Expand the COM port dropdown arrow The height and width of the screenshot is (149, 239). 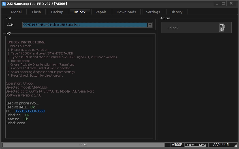150,25
